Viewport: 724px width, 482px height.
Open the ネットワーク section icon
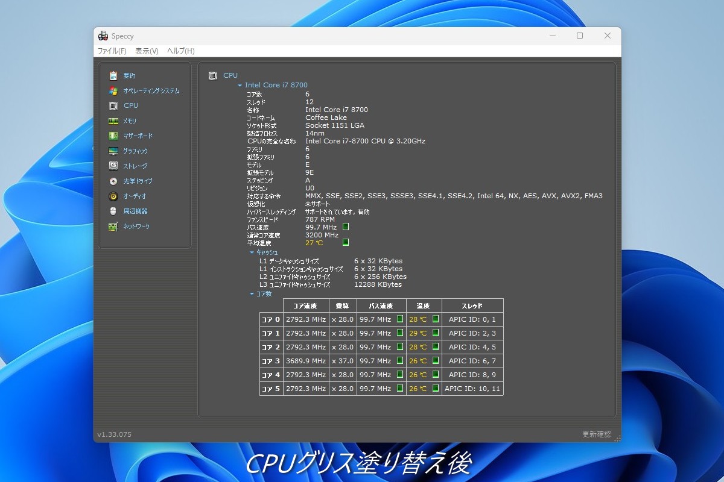click(x=113, y=227)
